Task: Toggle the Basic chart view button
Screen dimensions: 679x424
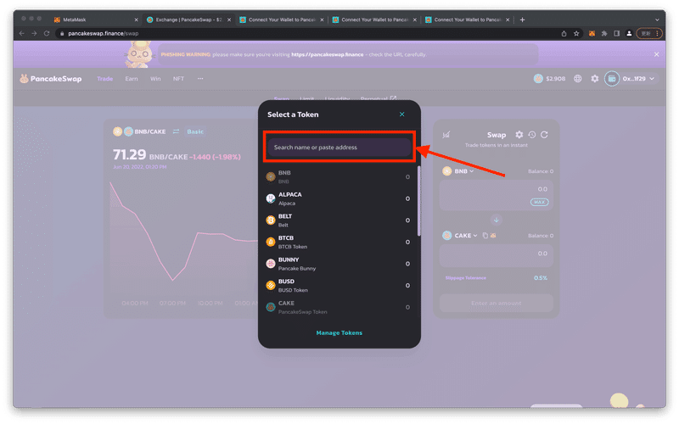Action: [195, 131]
